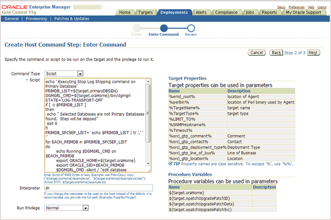Open My Oracle Support tab
The image size is (331, 220).
pyautogui.click(x=303, y=12)
